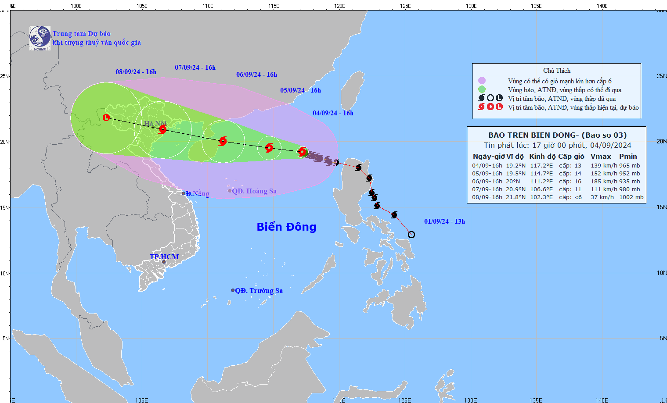Click the "Chú Thích" legend title
This screenshot has height=403, width=667.
[x=557, y=71]
